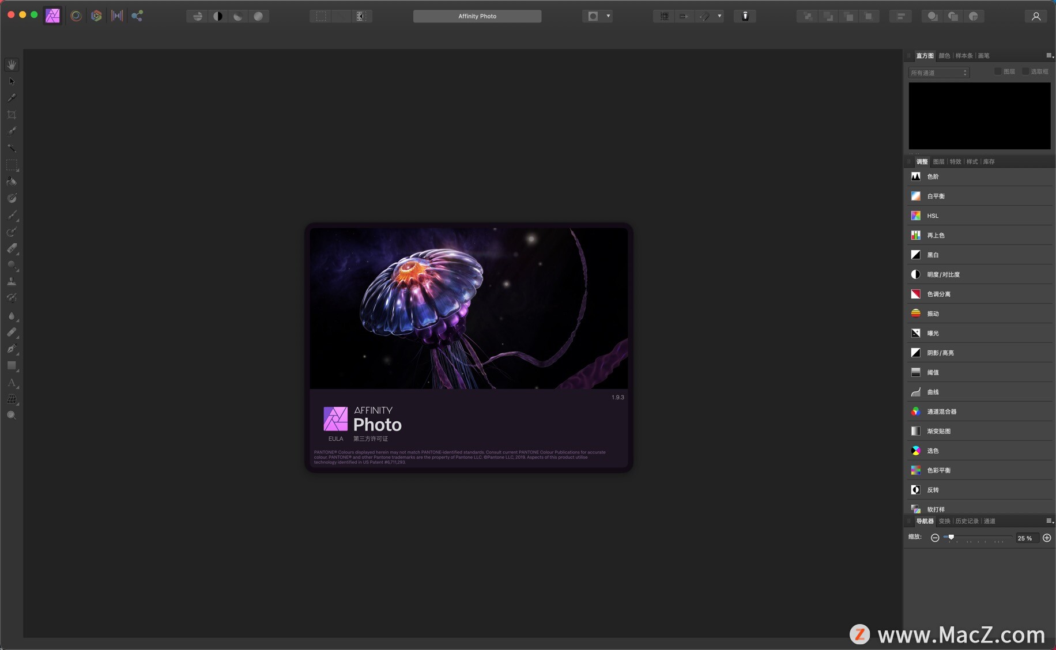Switch to Photo Persona
This screenshot has height=650, width=1056.
coord(52,16)
